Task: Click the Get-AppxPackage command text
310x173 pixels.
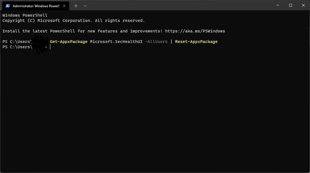Action: [69, 41]
